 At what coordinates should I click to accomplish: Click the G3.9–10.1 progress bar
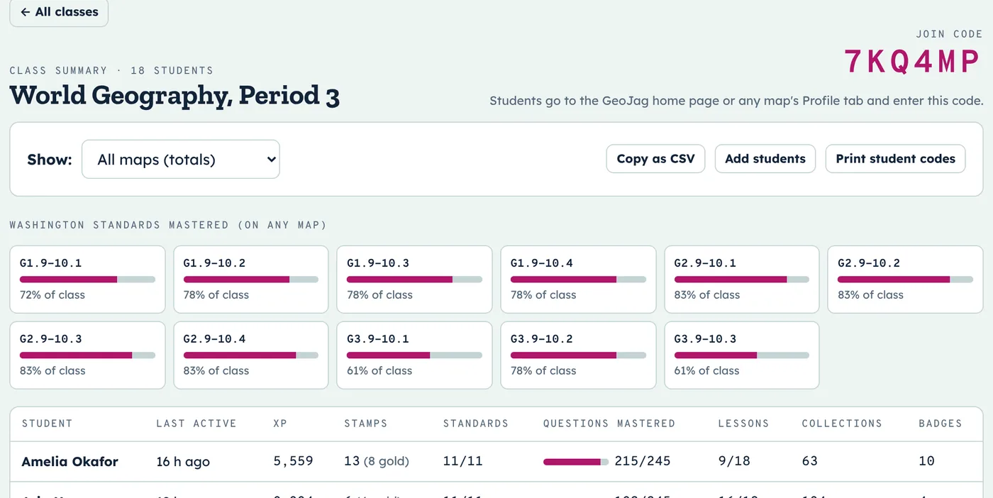point(414,355)
